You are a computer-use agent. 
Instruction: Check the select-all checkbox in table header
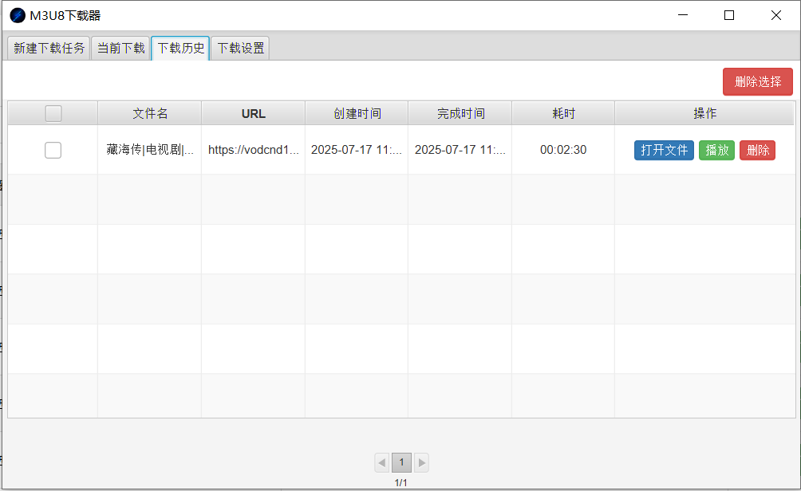(53, 113)
